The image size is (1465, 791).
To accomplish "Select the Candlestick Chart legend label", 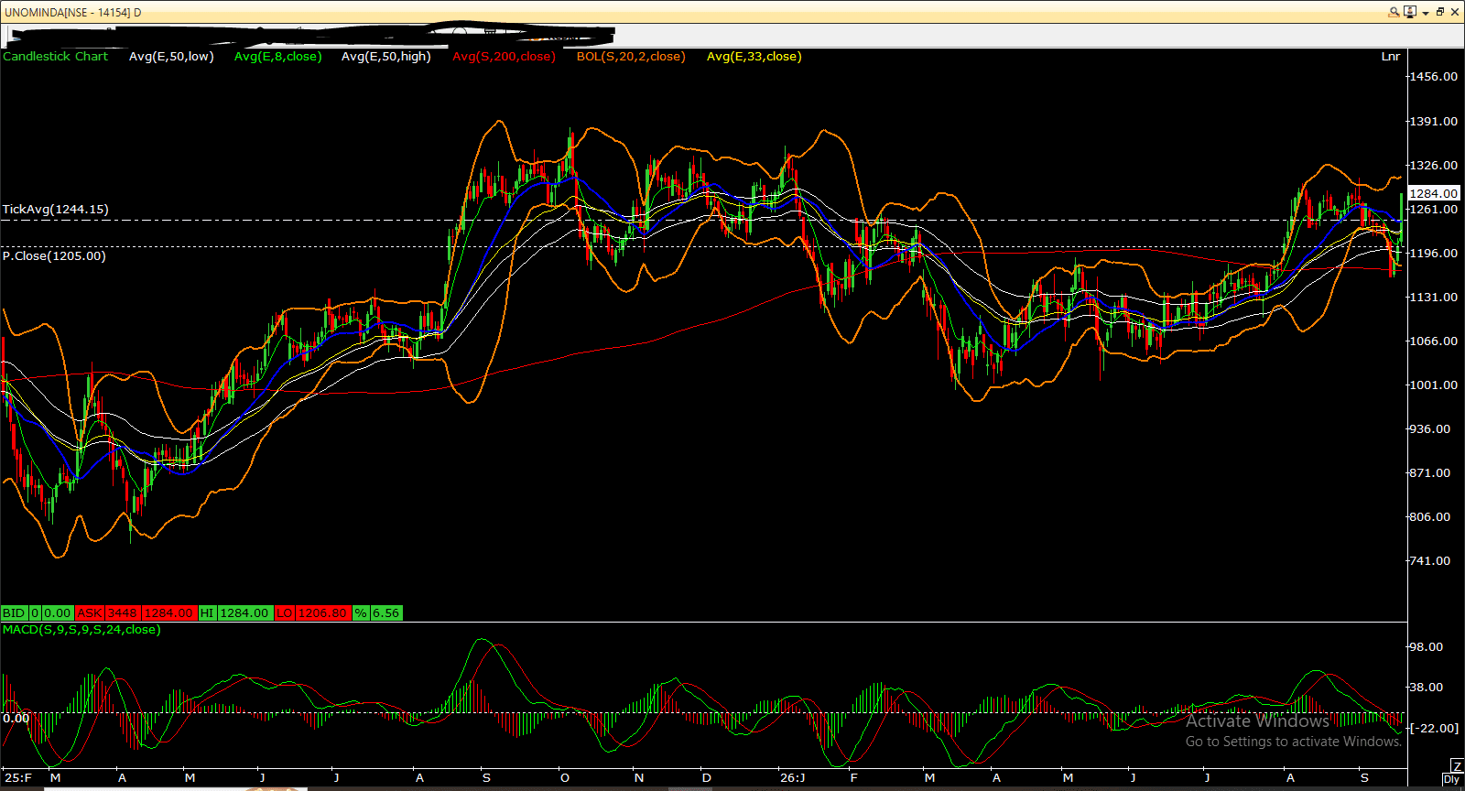I will (x=55, y=57).
